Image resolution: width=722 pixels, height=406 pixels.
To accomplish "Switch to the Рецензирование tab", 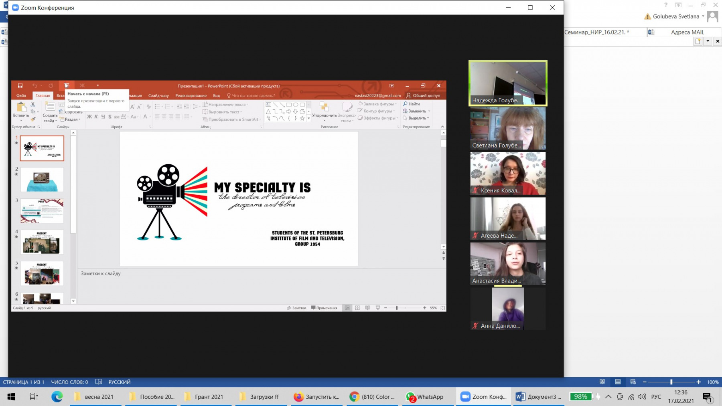I will (191, 96).
